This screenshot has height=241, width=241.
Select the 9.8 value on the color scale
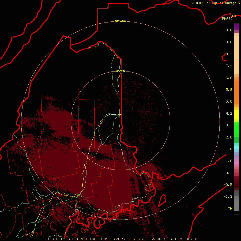(229, 30)
